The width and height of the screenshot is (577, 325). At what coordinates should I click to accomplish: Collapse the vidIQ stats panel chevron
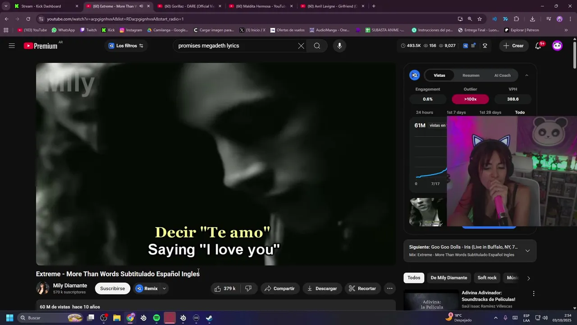tap(527, 75)
